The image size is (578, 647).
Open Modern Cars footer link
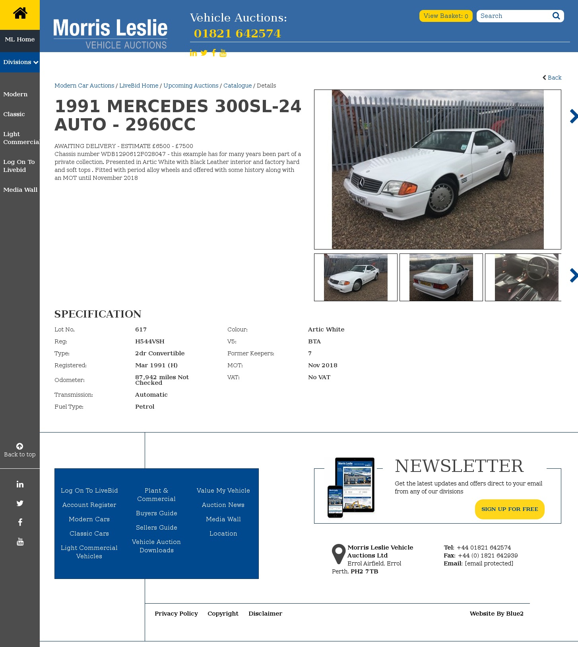click(x=89, y=519)
